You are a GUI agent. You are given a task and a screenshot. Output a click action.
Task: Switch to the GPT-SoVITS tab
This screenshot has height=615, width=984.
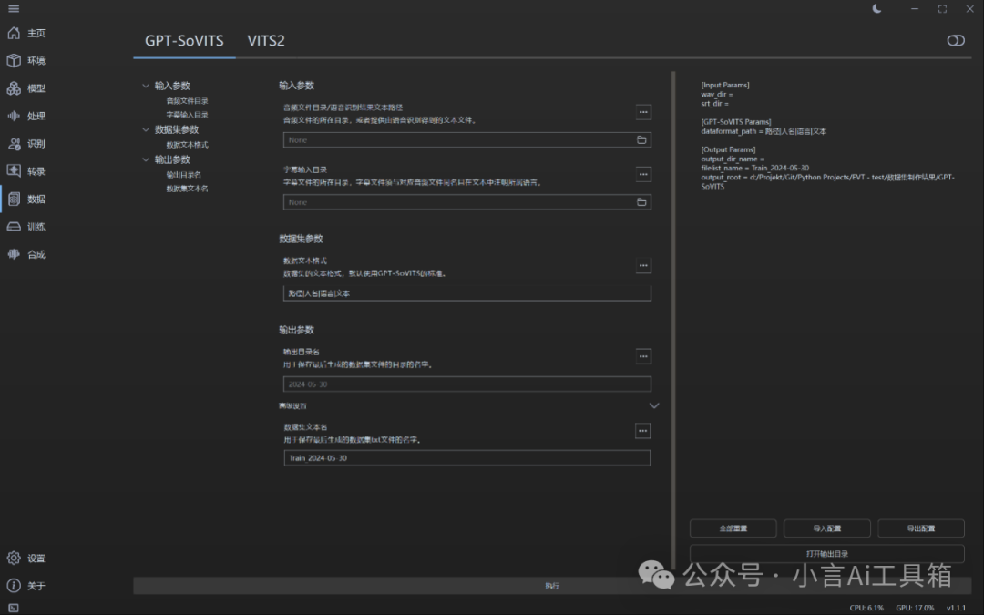coord(184,41)
